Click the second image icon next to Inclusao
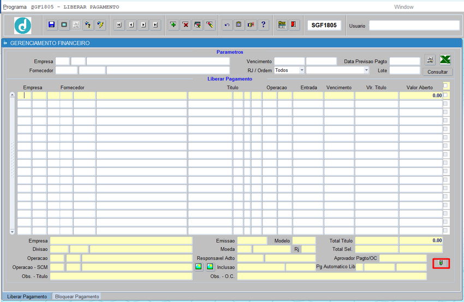This screenshot has height=302, width=464. 210,267
